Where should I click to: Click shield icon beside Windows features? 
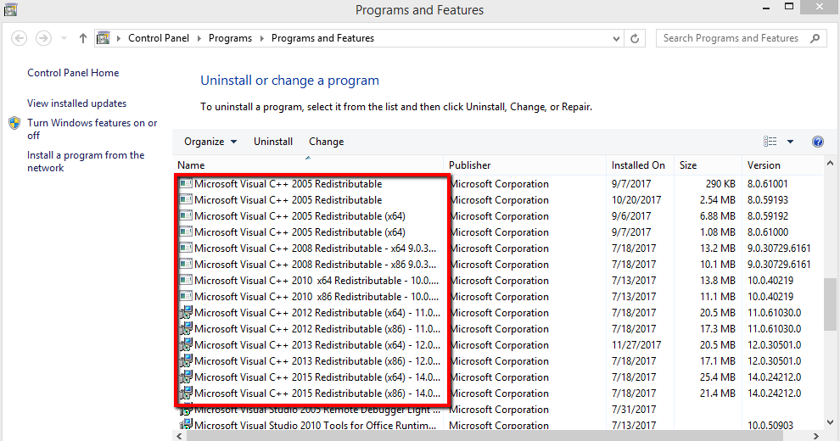point(15,123)
